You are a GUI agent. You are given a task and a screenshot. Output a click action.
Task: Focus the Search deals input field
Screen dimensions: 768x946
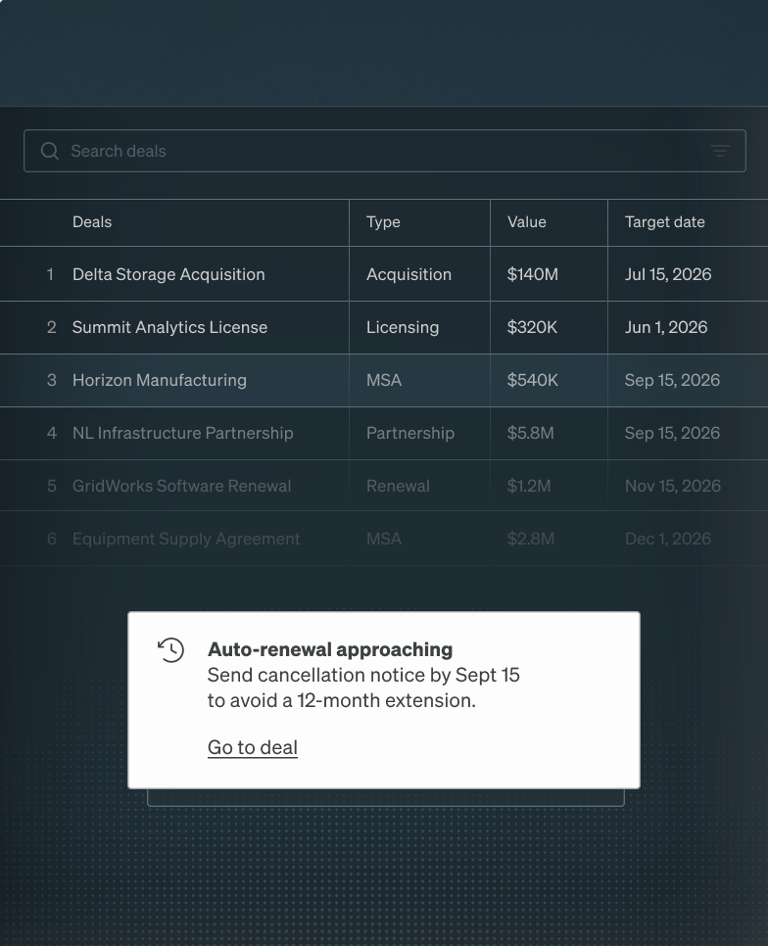385,151
